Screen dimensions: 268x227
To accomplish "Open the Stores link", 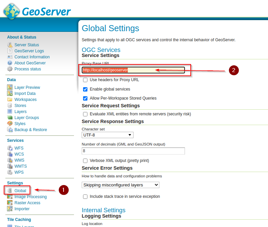I will [20, 106].
